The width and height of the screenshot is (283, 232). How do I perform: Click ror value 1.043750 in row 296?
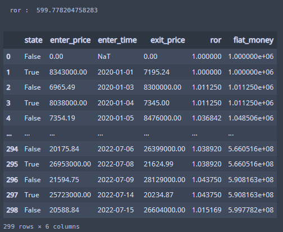[207, 180]
